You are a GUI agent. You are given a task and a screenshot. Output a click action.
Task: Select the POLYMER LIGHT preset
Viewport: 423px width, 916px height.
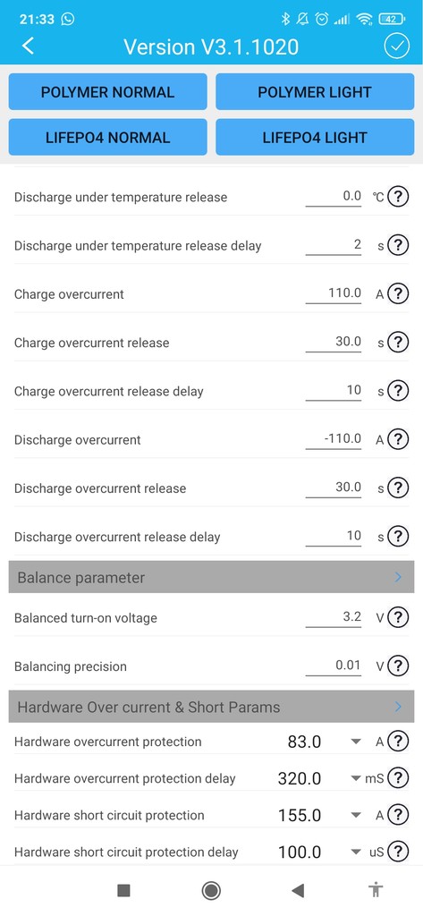[315, 92]
